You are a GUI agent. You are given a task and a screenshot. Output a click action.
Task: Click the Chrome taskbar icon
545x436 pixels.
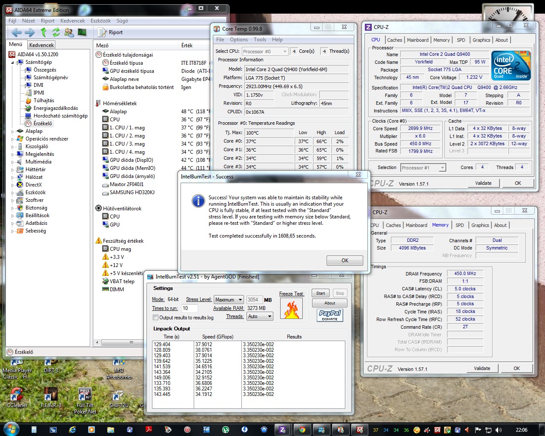point(302,430)
